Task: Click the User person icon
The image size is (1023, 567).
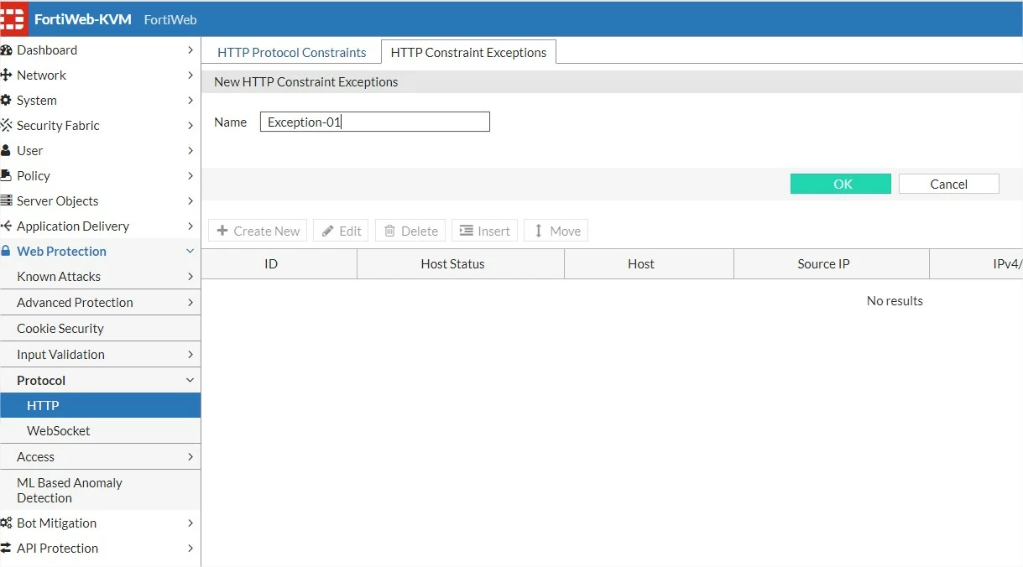Action: [x=5, y=151]
